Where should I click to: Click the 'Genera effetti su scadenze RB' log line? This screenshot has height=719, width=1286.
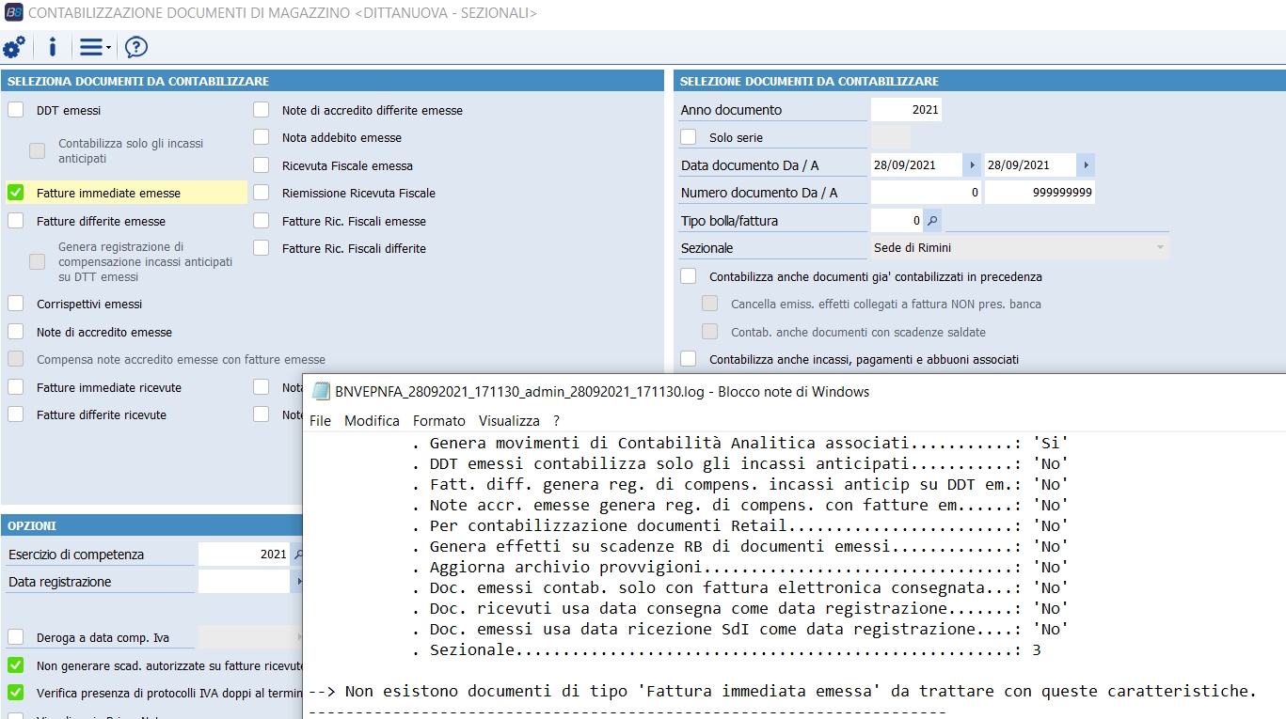740,546
